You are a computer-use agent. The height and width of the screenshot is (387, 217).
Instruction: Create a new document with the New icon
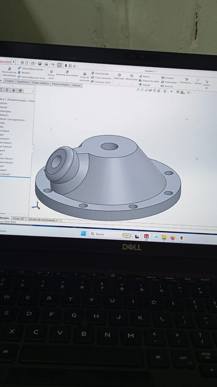pyautogui.click(x=27, y=63)
